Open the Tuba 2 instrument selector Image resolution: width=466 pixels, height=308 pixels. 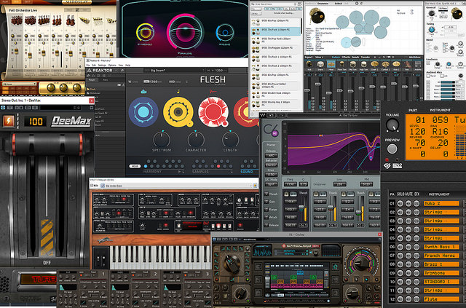(x=441, y=204)
